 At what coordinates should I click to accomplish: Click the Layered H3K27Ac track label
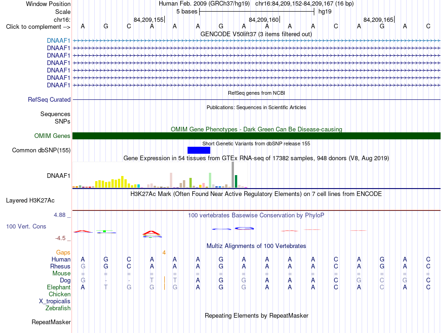[30, 201]
